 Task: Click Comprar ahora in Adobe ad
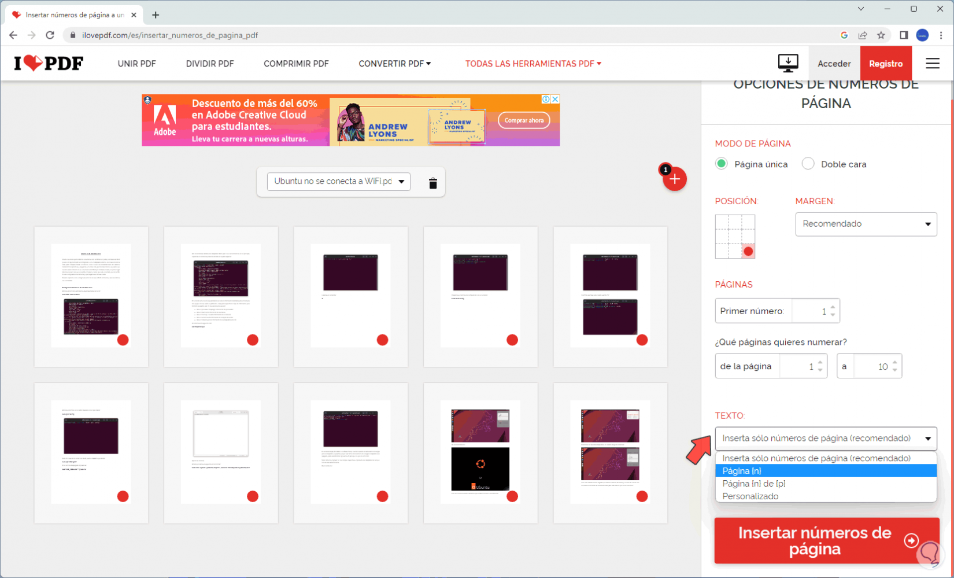tap(524, 120)
